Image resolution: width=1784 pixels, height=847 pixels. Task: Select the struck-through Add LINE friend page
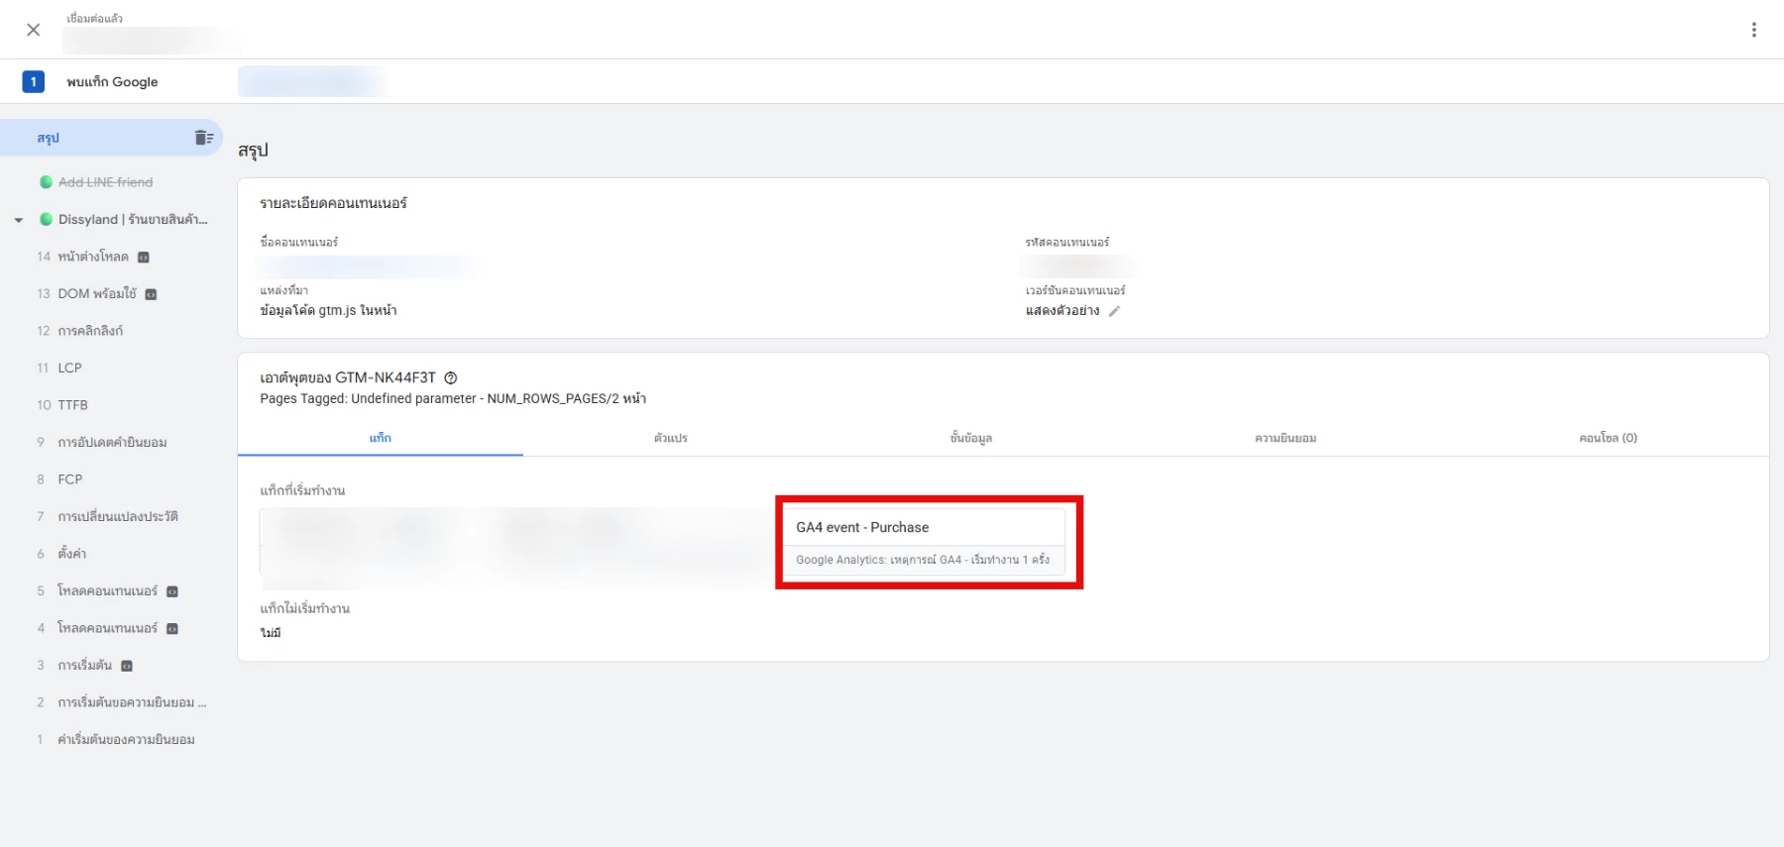coord(105,182)
